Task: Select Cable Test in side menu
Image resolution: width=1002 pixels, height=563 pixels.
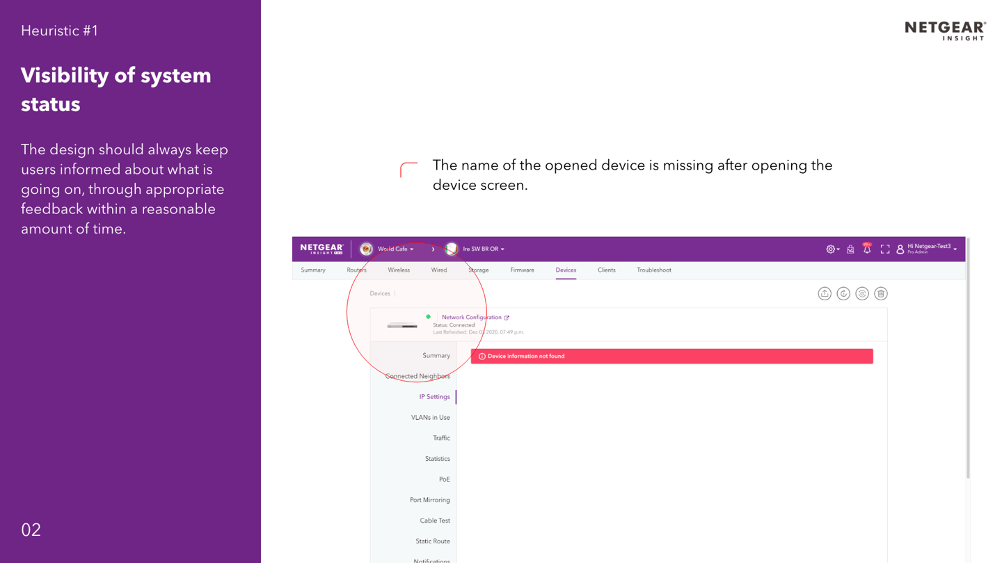Action: [x=435, y=521]
